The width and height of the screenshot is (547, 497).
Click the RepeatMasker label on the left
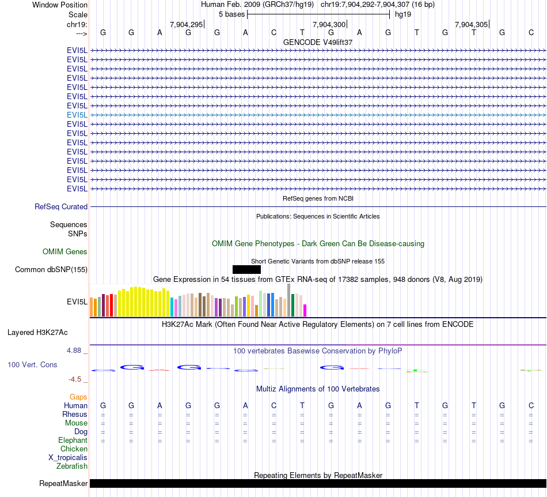click(x=63, y=483)
